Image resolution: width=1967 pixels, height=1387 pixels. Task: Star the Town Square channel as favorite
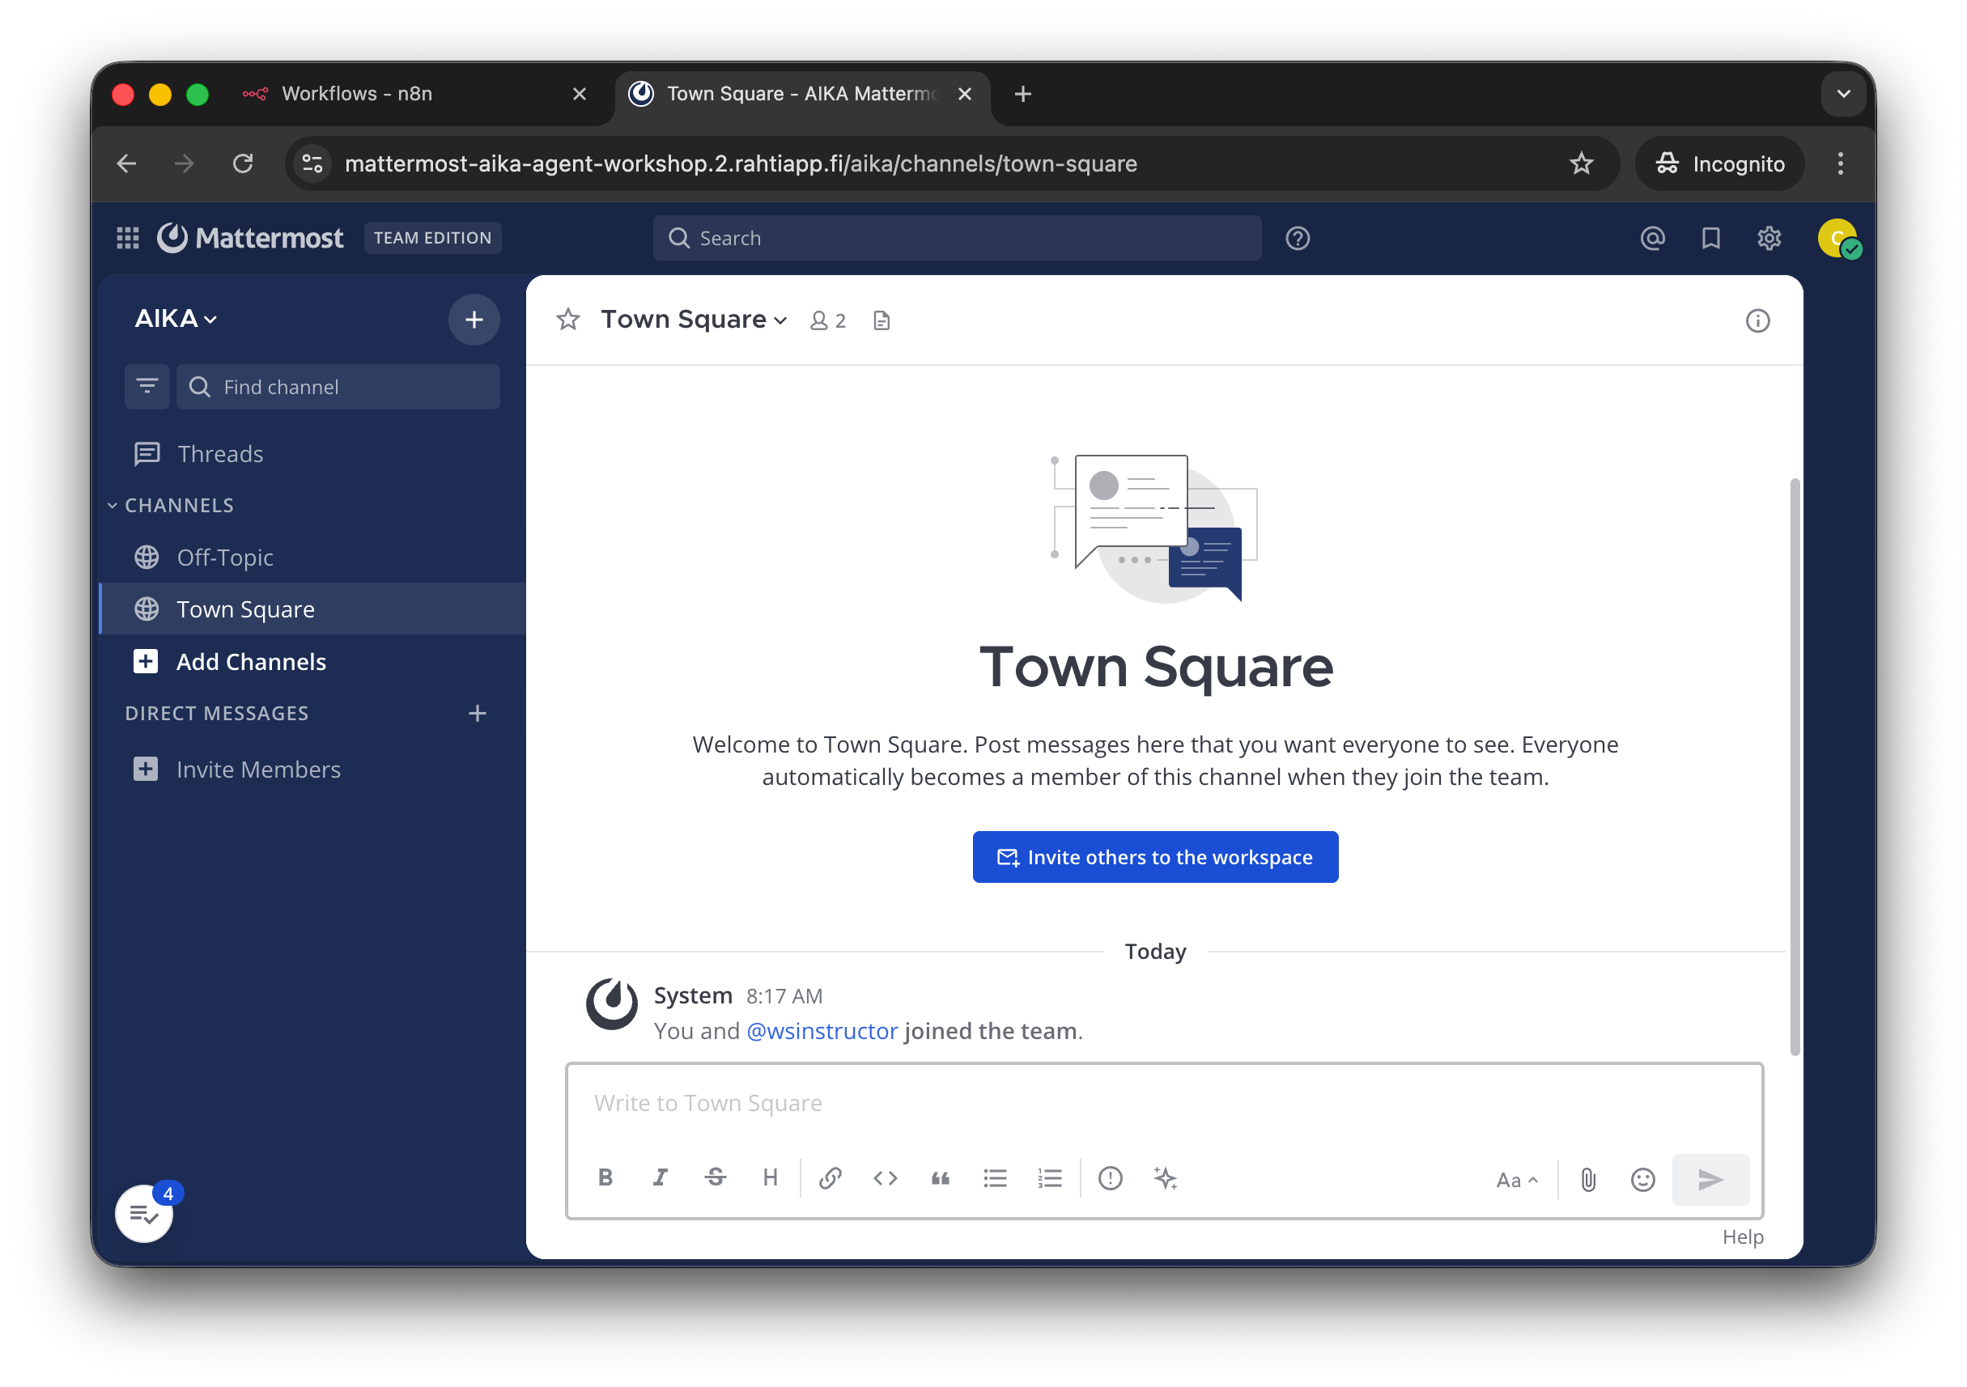[x=568, y=320]
